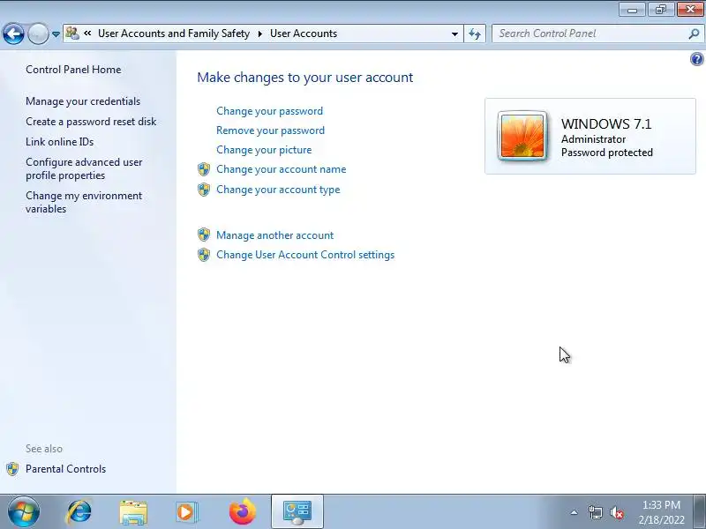Launch Firefox from taskbar
706x529 pixels.
[x=242, y=512]
